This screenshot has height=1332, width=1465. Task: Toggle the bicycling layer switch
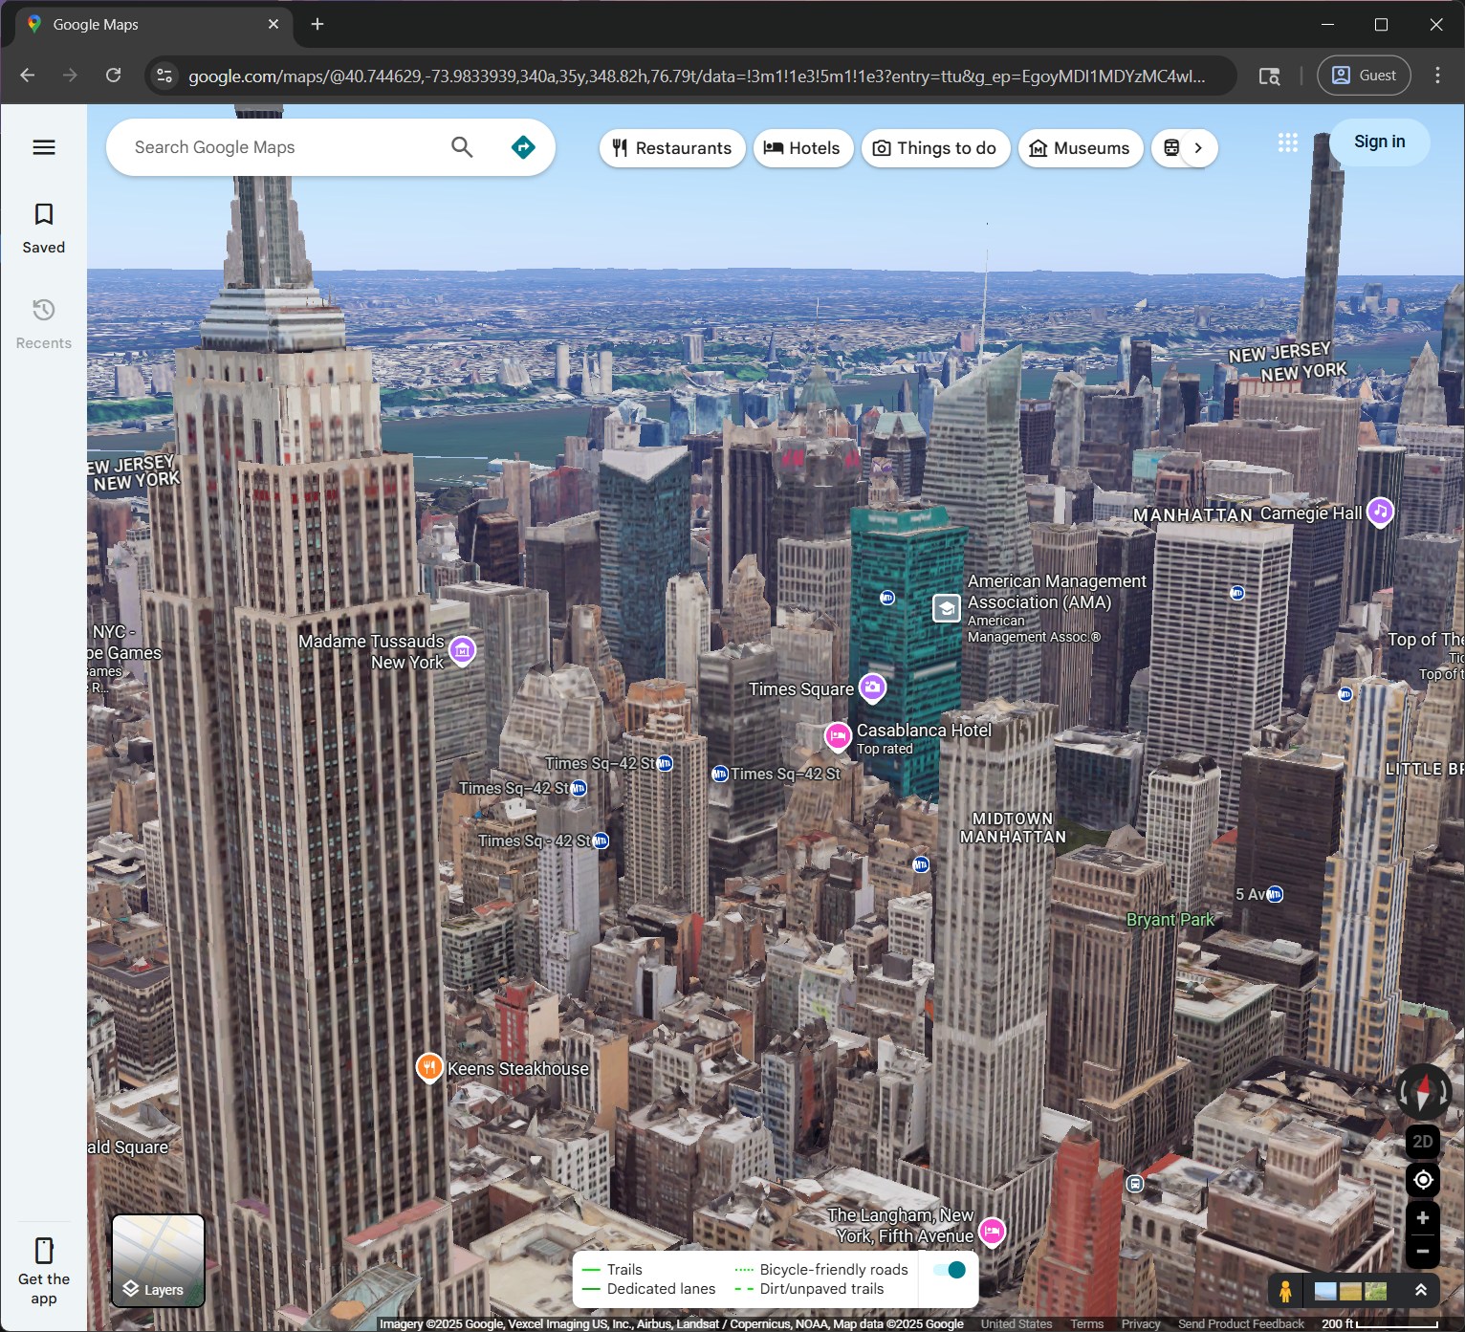click(950, 1270)
